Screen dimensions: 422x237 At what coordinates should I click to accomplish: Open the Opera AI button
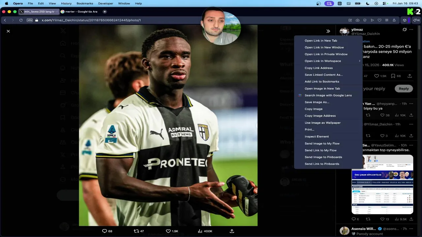point(416,20)
